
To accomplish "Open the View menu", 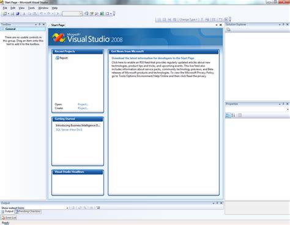I will [x=21, y=8].
